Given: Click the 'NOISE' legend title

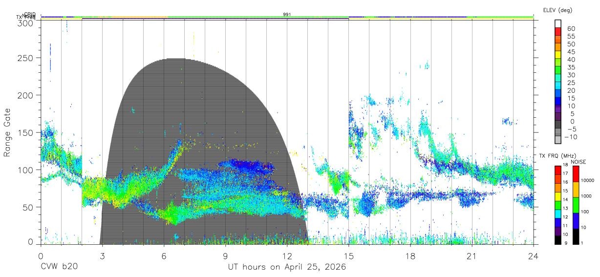Looking at the screenshot, I should [578, 162].
